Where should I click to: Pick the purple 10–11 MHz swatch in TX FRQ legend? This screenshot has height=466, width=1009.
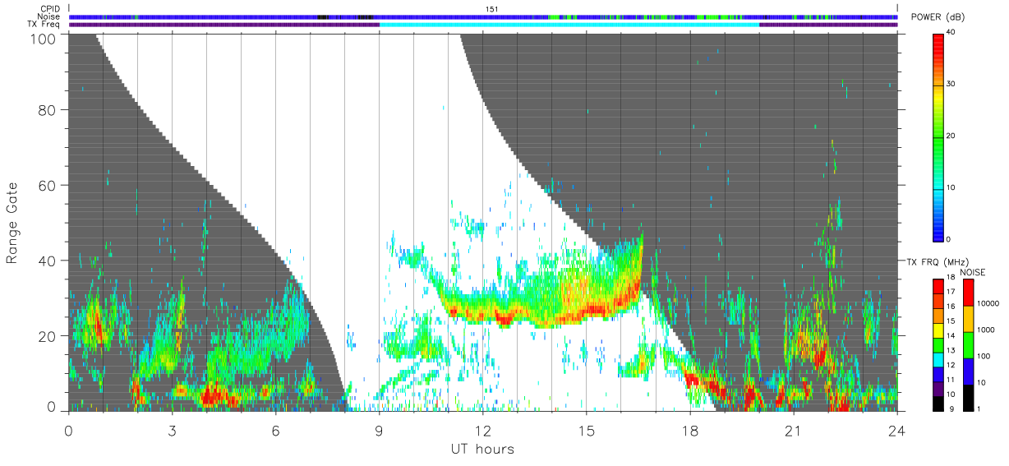(938, 389)
